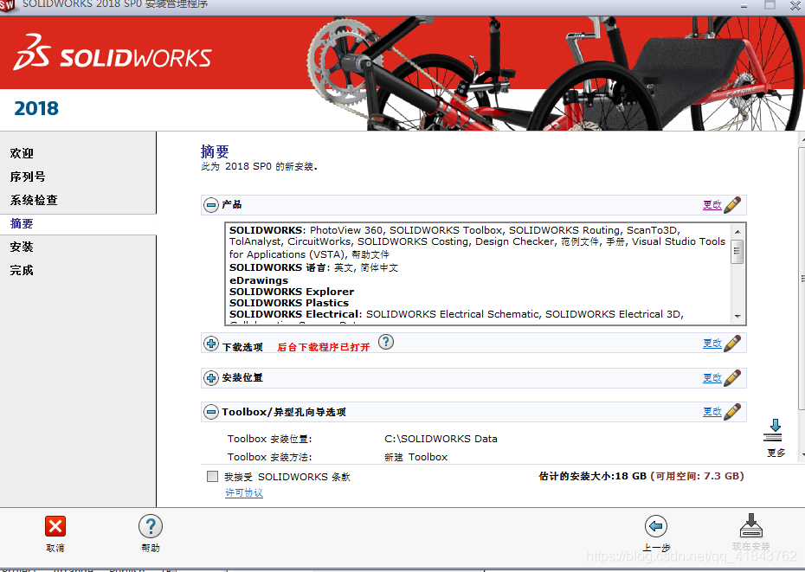
Task: Maximize the installation manager window
Action: (x=770, y=4)
